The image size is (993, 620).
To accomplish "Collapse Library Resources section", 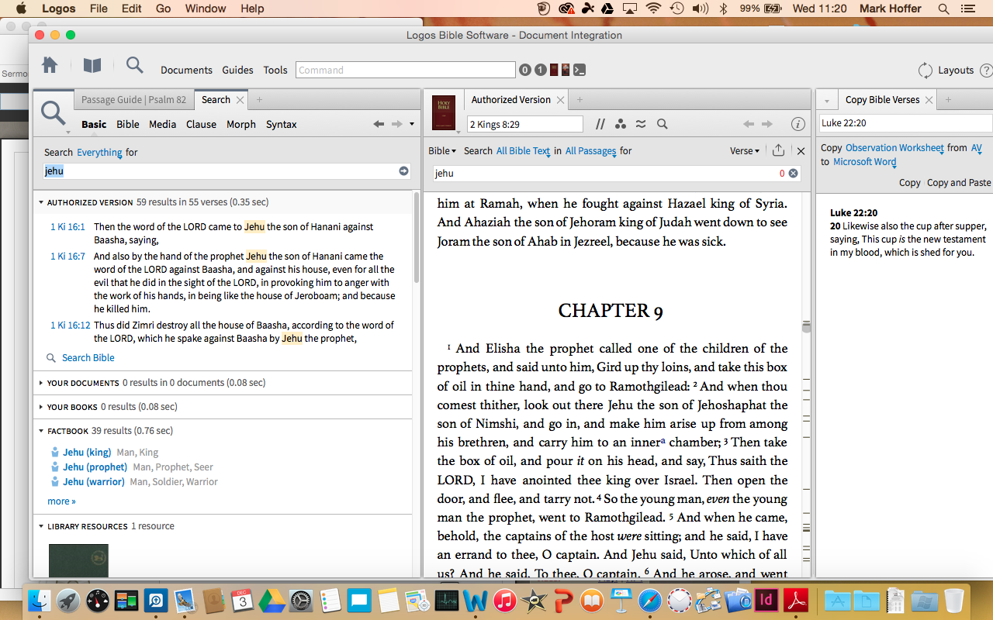I will pos(41,527).
